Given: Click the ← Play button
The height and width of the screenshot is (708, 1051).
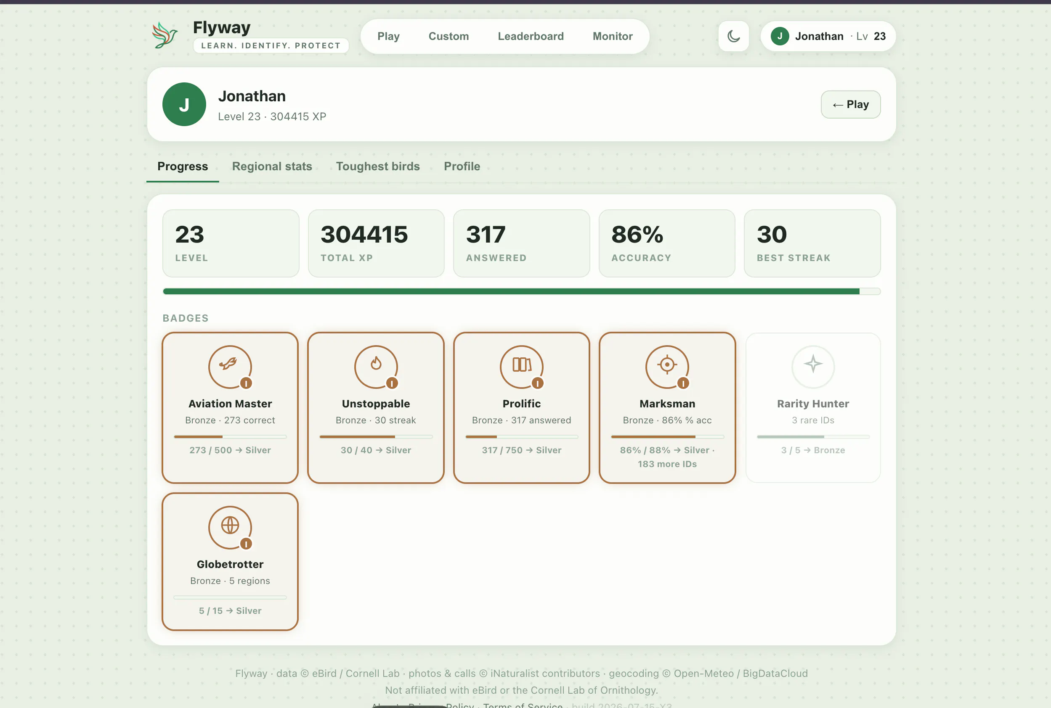Looking at the screenshot, I should tap(850, 105).
